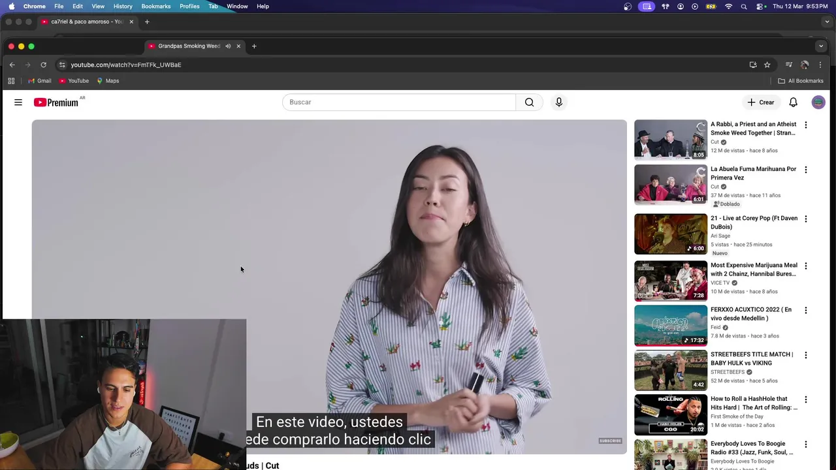Switch to the ca7riel & paco amoroso tab
Screen dimensions: 836x470
pyautogui.click(x=86, y=22)
